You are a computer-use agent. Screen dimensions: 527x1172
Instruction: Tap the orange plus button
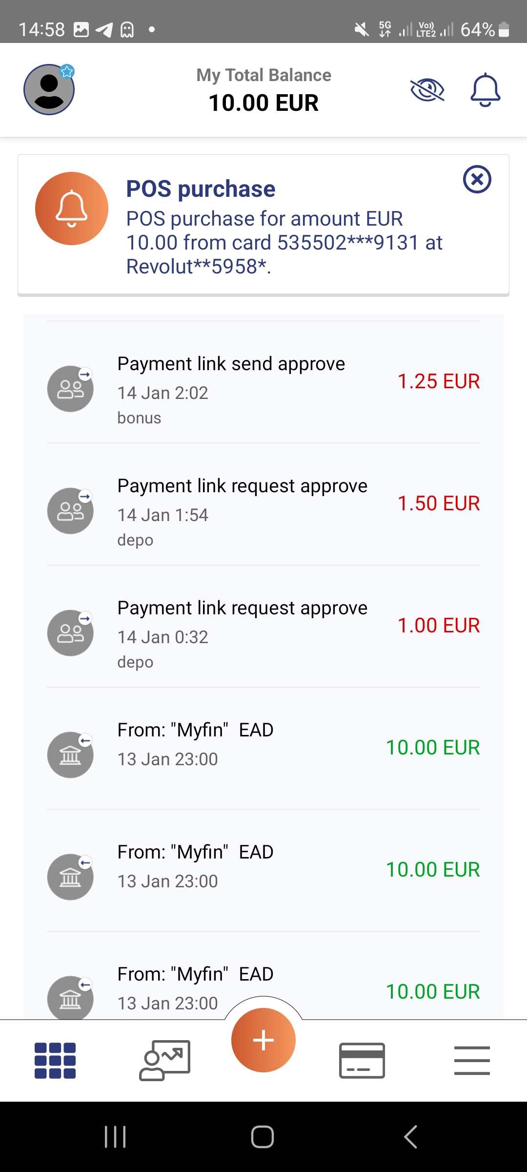click(x=263, y=1040)
